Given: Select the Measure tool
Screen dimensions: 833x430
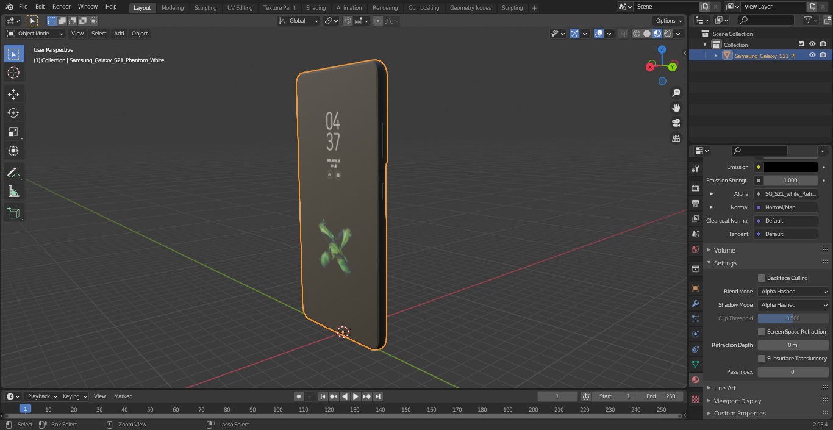Looking at the screenshot, I should [x=13, y=192].
